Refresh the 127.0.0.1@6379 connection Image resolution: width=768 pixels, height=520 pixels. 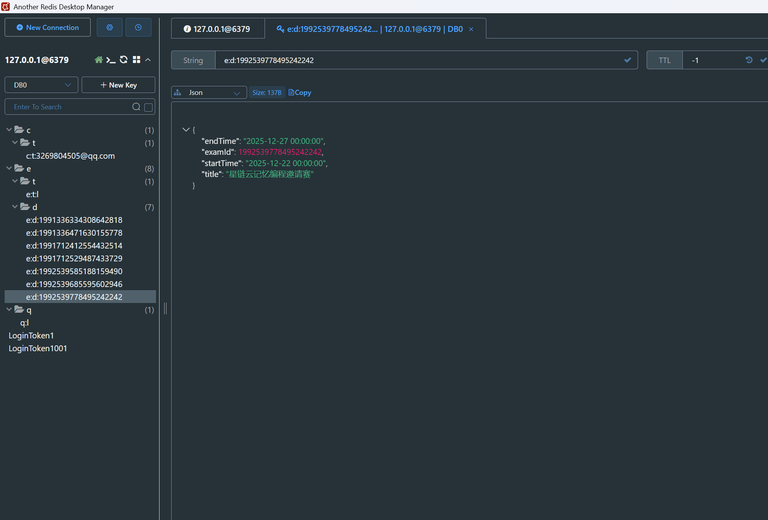coord(124,60)
